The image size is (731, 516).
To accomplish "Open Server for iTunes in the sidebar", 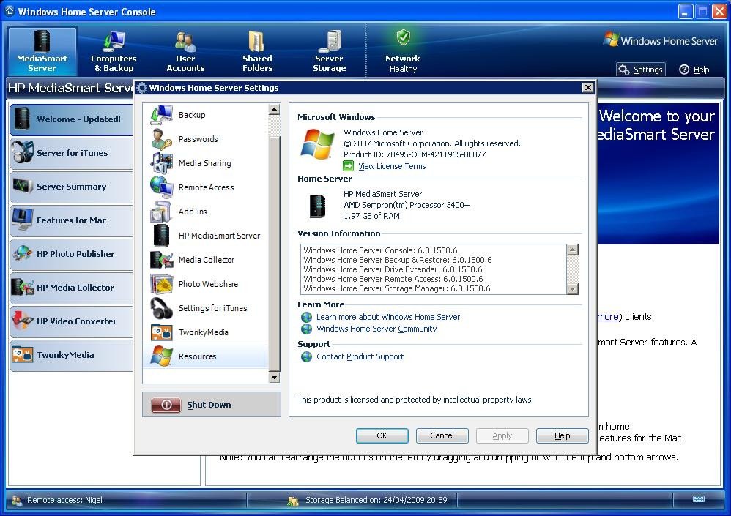I will (x=71, y=153).
